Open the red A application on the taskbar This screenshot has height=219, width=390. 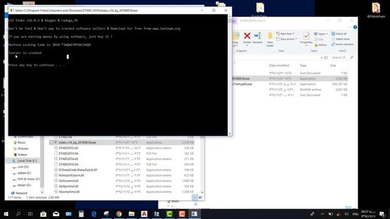point(144,214)
